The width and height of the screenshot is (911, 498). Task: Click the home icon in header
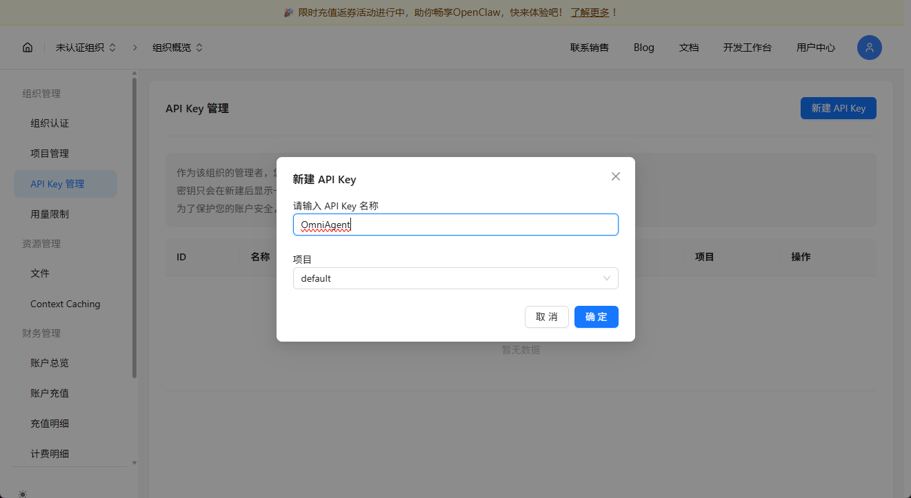pos(28,48)
